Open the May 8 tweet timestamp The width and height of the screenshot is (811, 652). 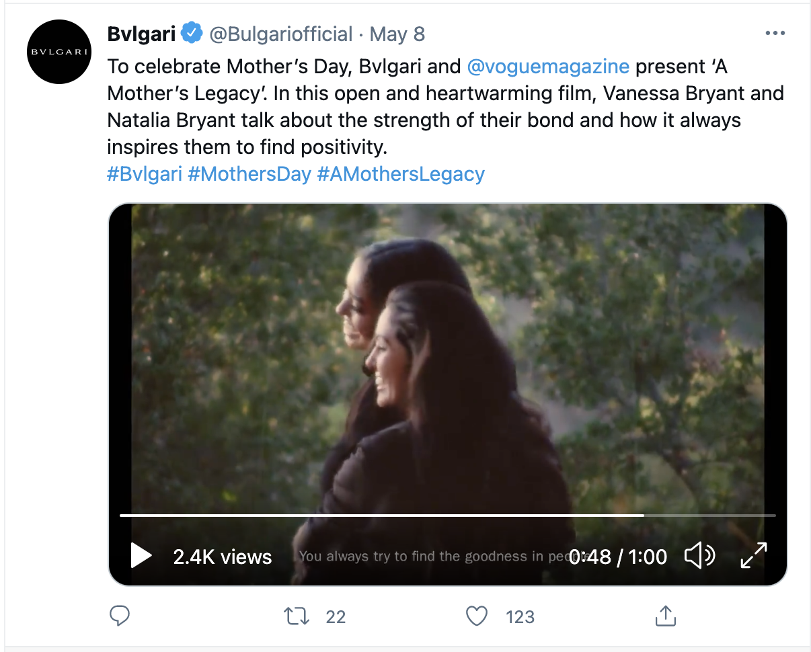click(x=397, y=34)
